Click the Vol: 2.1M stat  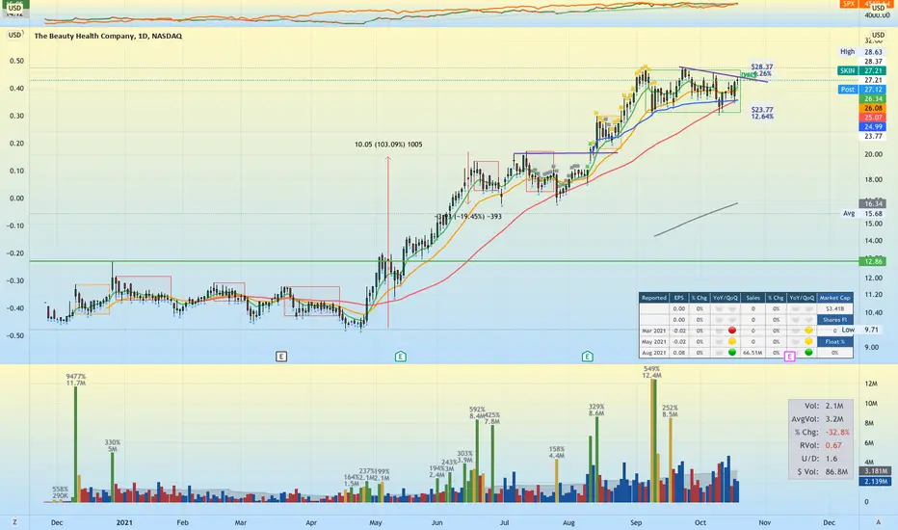824,406
